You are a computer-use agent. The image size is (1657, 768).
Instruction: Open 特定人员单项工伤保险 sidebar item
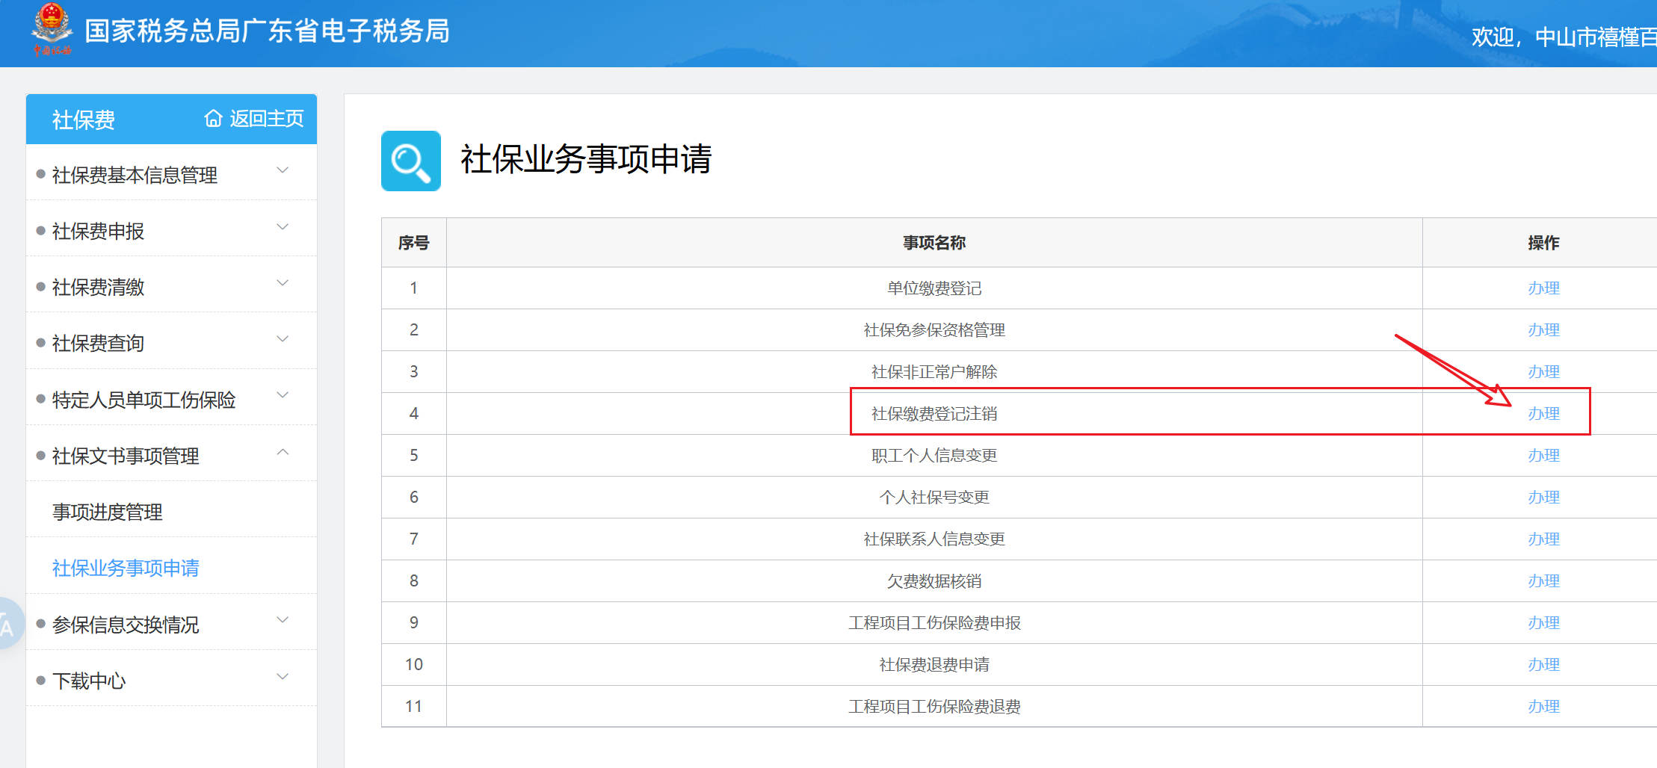(144, 400)
